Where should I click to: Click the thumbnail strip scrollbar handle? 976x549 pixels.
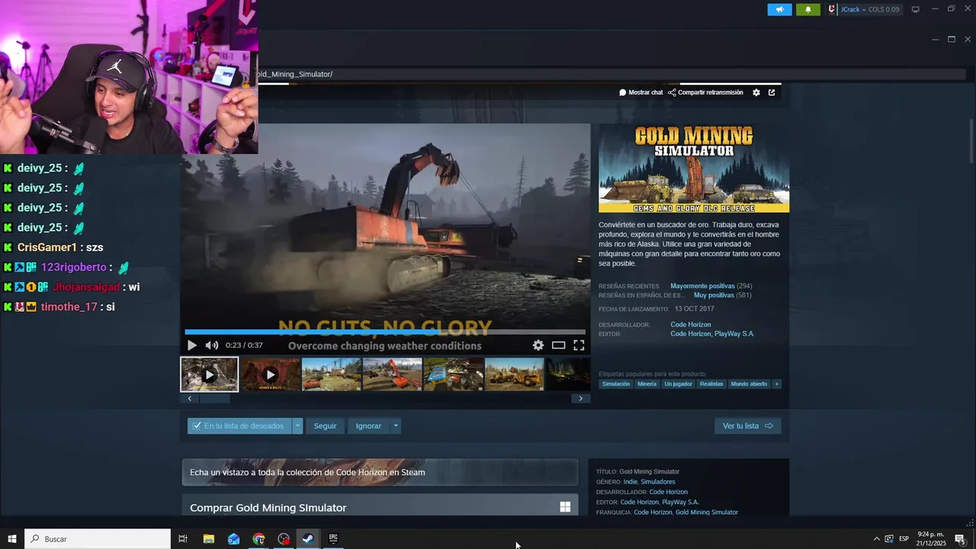coord(214,398)
